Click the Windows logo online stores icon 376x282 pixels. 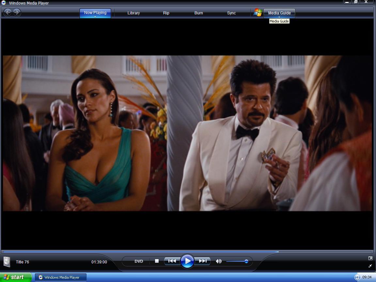tap(258, 12)
